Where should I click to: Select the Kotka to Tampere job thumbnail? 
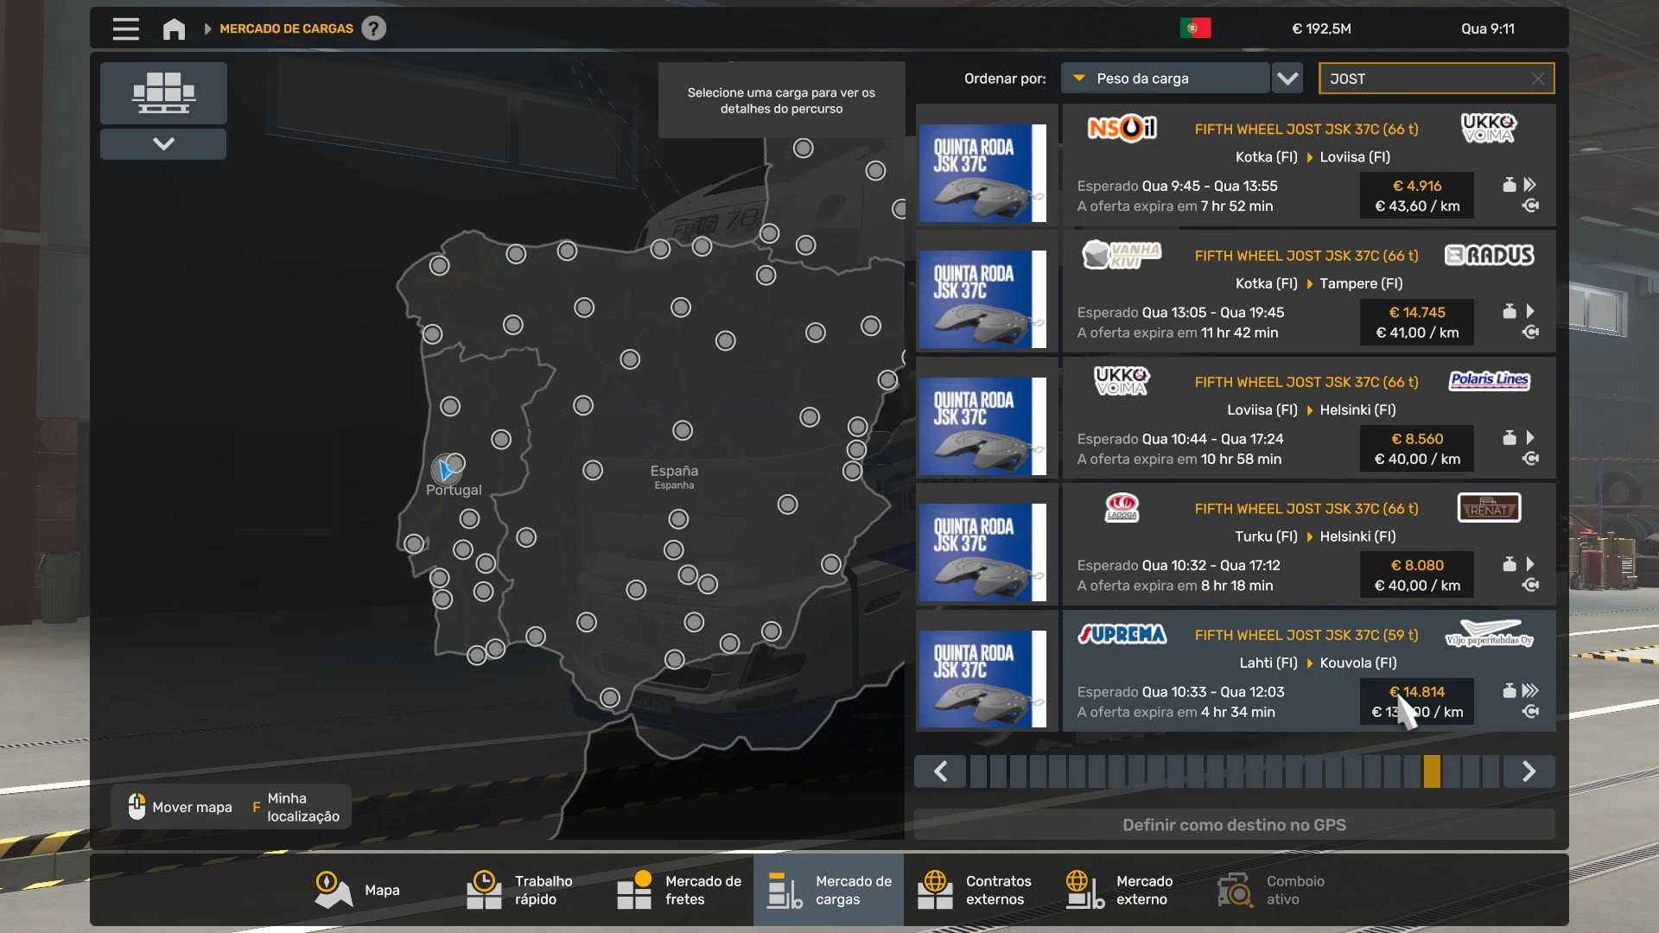pos(983,299)
